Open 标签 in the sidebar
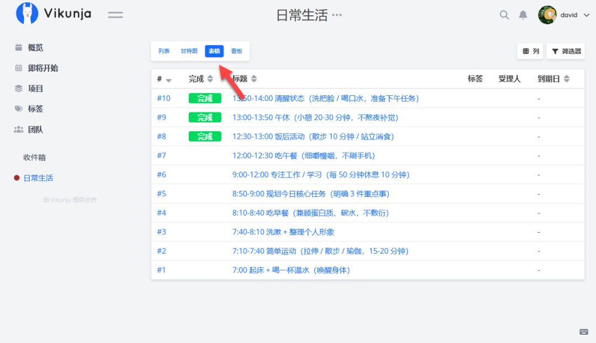 tap(35, 109)
